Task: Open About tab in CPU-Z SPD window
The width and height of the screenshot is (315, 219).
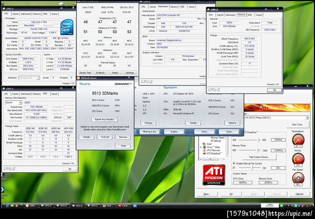Action: point(54,94)
